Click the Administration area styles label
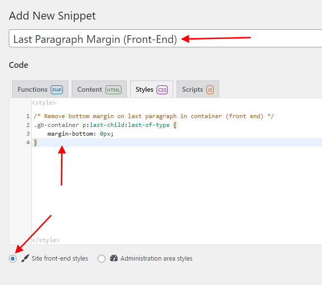The height and width of the screenshot is (285, 322). click(156, 258)
